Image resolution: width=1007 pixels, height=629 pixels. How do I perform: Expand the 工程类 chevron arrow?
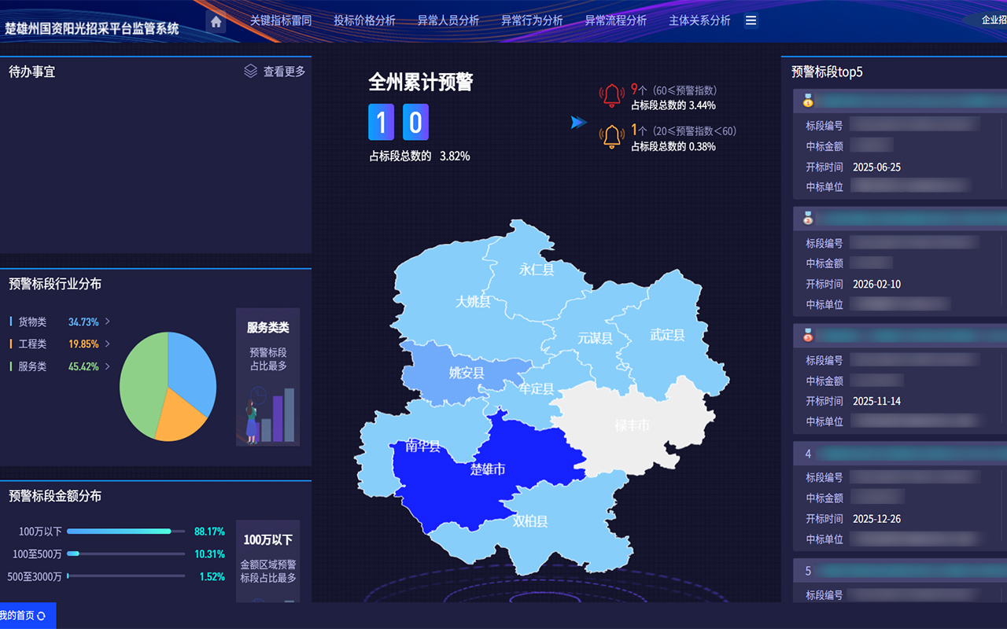pyautogui.click(x=108, y=344)
